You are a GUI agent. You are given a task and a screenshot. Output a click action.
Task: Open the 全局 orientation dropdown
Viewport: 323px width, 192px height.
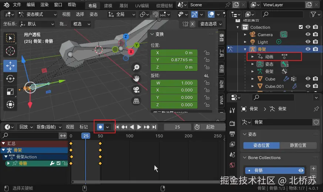(121, 14)
